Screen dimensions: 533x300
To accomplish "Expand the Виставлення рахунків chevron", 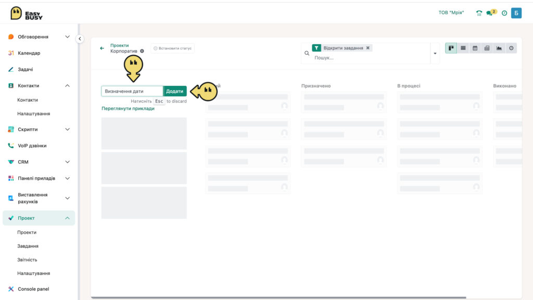I will 67,198.
